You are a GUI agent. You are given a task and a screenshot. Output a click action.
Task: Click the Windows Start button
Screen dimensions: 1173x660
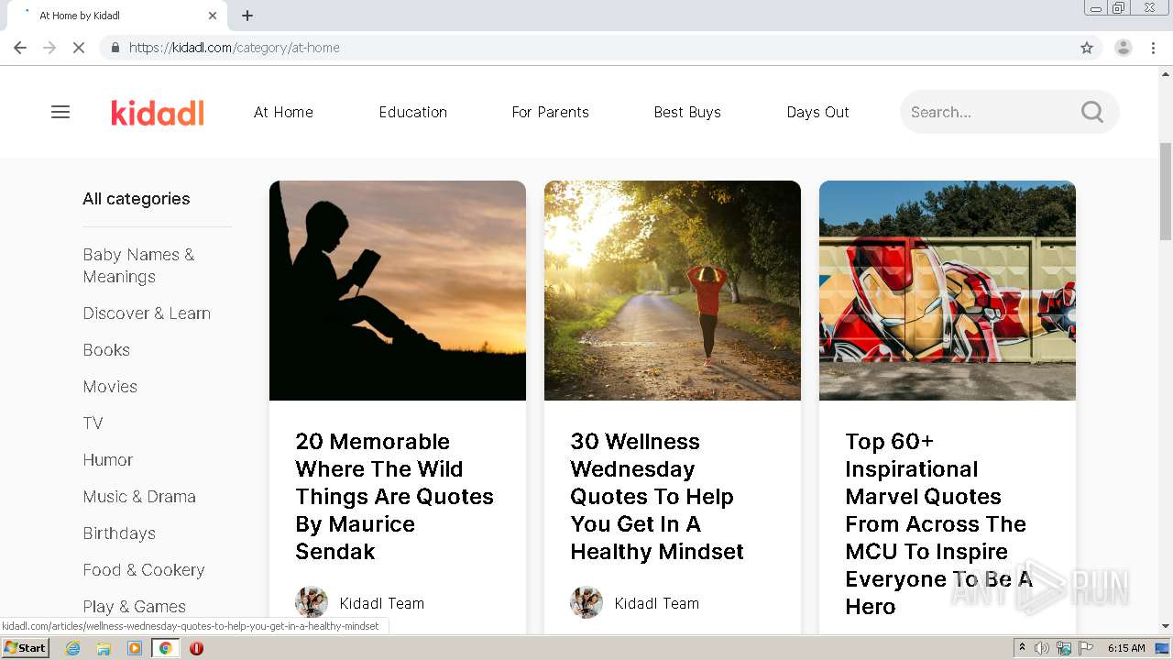[25, 648]
